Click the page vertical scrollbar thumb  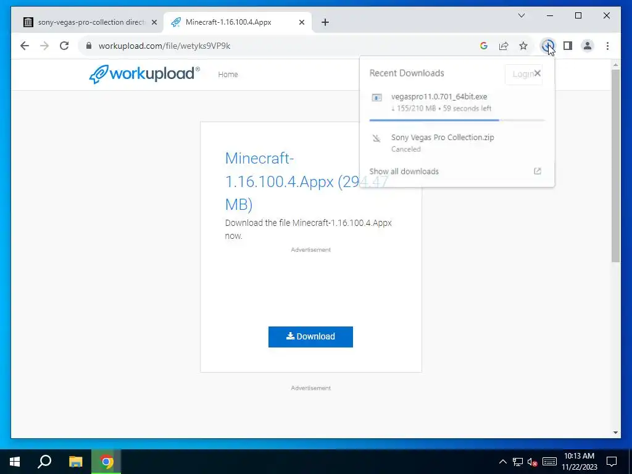pos(615,165)
